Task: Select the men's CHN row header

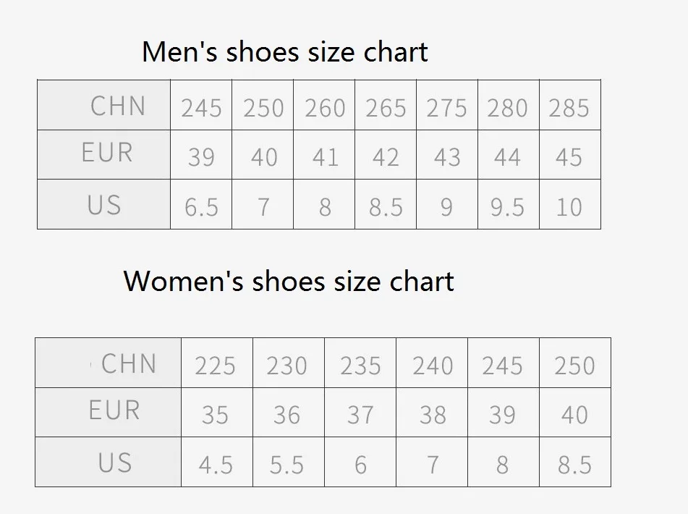Action: point(103,105)
